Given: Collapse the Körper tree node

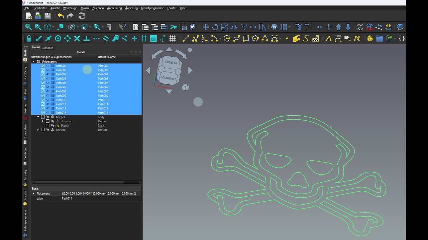Looking at the screenshot, I should [x=38, y=117].
